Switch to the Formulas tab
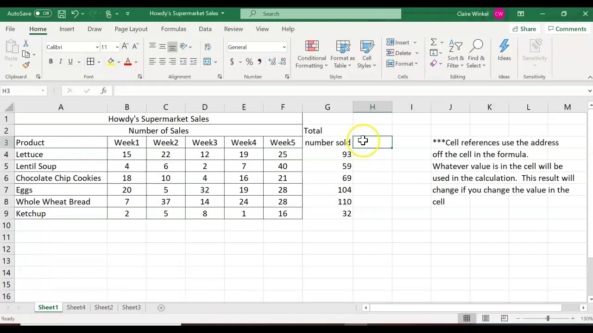 pyautogui.click(x=174, y=29)
